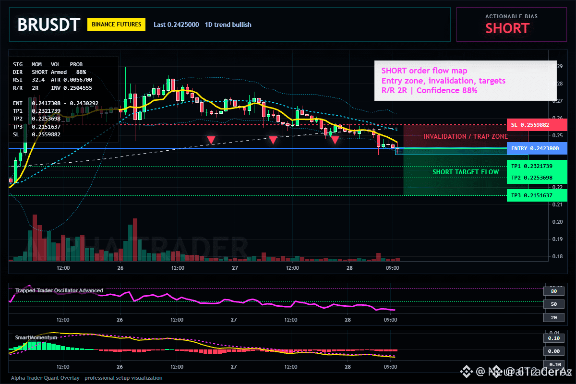The height and width of the screenshot is (384, 576).
Task: Click the BINANCE FUTURES yellow badge
Action: 116,24
